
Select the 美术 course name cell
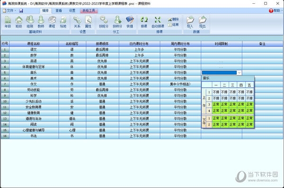[34, 78]
